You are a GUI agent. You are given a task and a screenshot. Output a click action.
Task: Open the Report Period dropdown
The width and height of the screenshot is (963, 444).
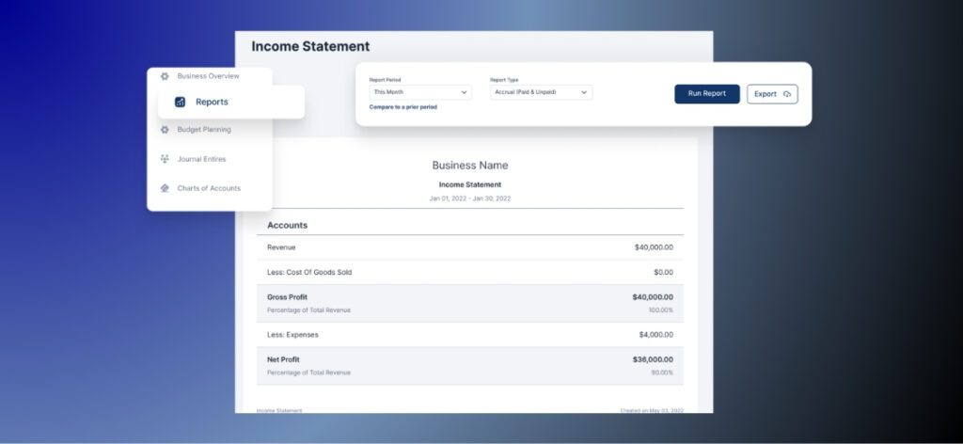[x=419, y=92]
